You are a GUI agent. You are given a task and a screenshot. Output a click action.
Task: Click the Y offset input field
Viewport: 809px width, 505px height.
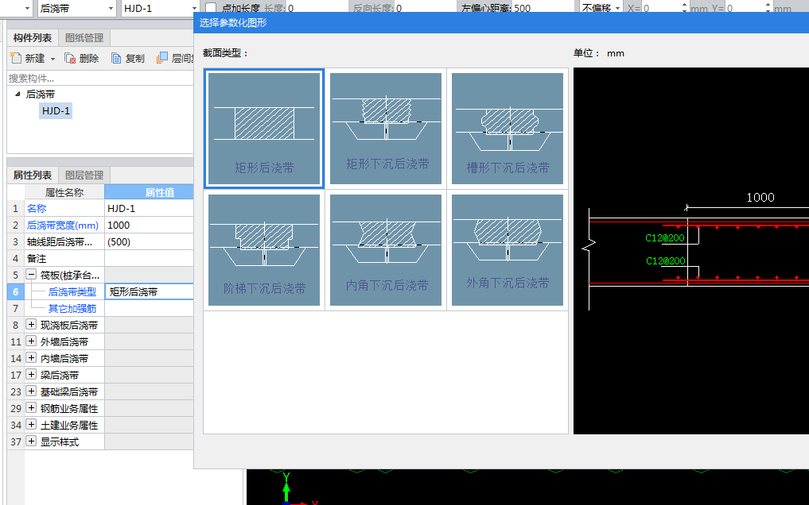745,8
